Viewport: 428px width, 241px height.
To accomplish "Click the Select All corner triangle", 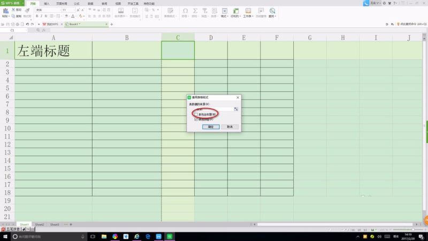I will tap(11, 37).
